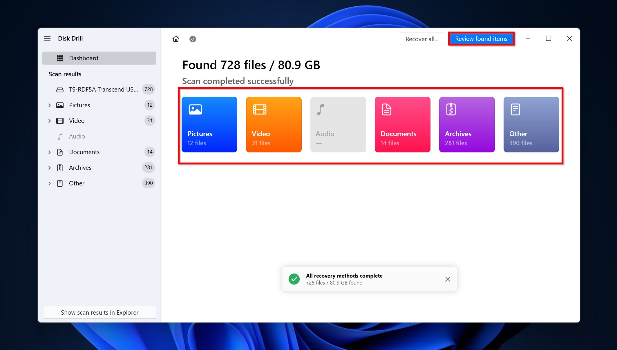This screenshot has height=350, width=617.
Task: Click the Other scan results tree item
Action: click(x=77, y=183)
